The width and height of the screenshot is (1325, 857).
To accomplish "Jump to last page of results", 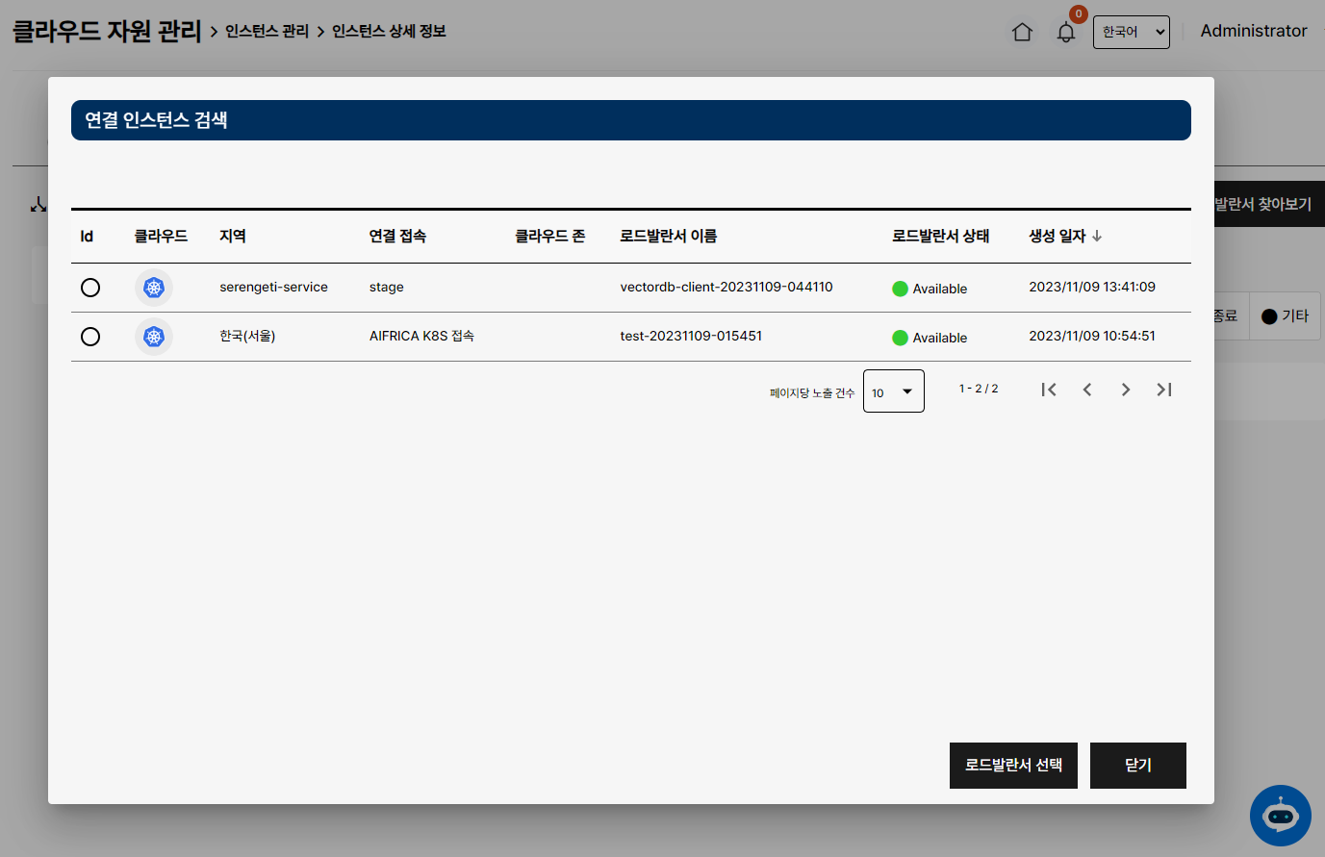I will pos(1164,390).
